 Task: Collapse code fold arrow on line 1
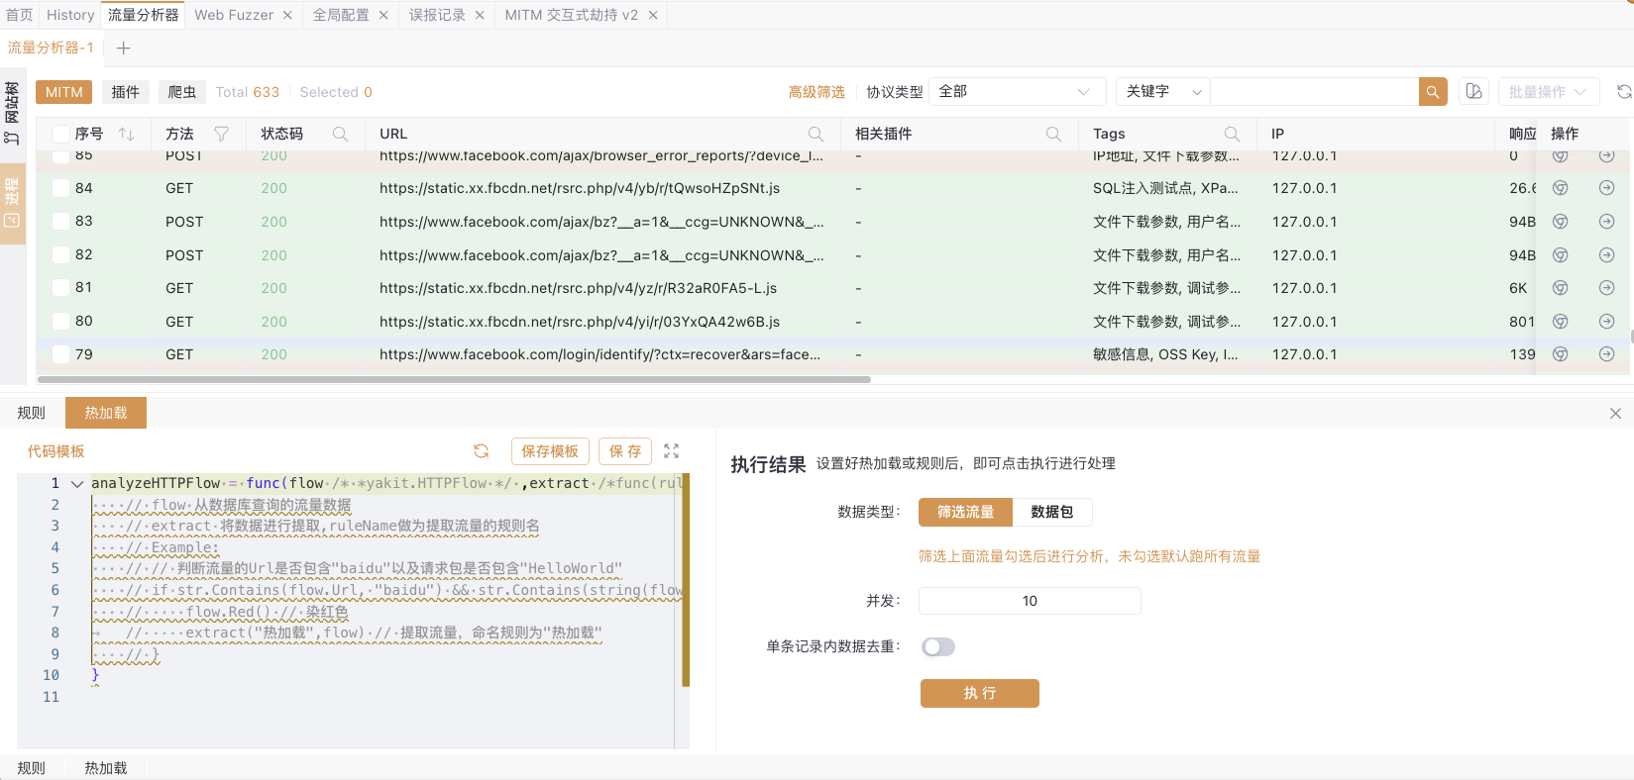tap(77, 484)
